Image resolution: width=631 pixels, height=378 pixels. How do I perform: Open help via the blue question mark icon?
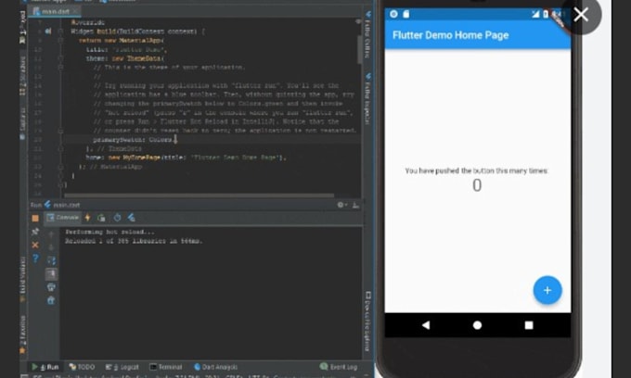coord(35,258)
